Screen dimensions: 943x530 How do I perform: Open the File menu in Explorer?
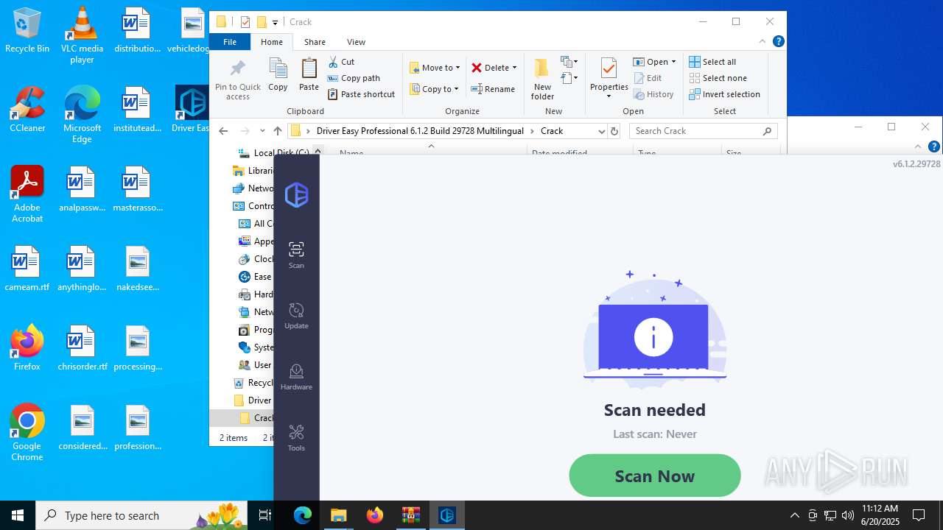230,42
